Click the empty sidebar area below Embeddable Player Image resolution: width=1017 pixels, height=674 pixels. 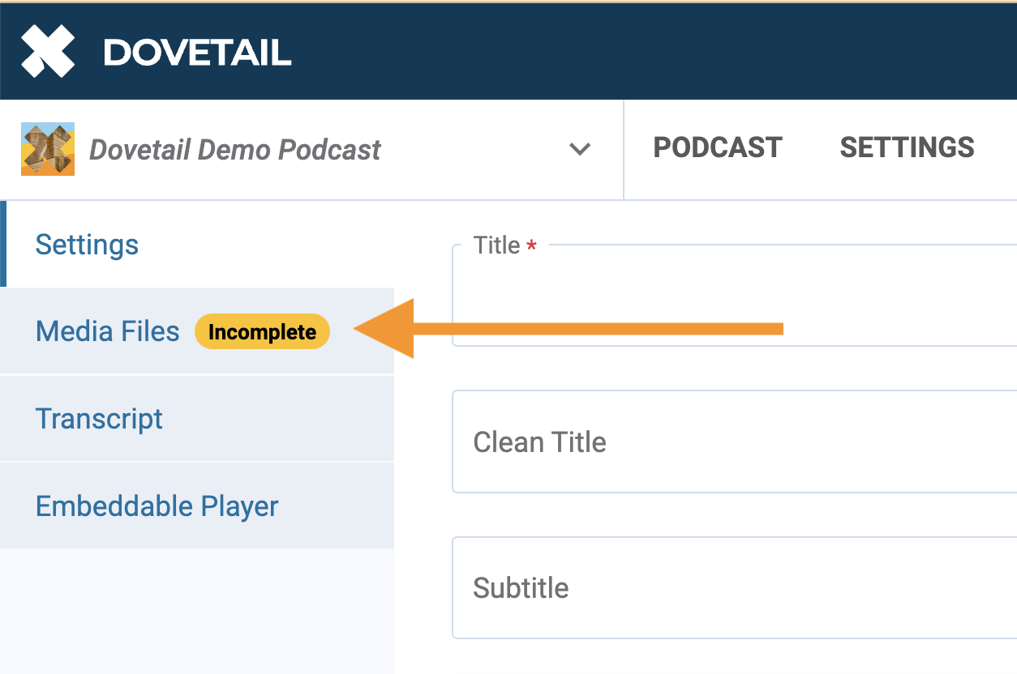pyautogui.click(x=196, y=611)
